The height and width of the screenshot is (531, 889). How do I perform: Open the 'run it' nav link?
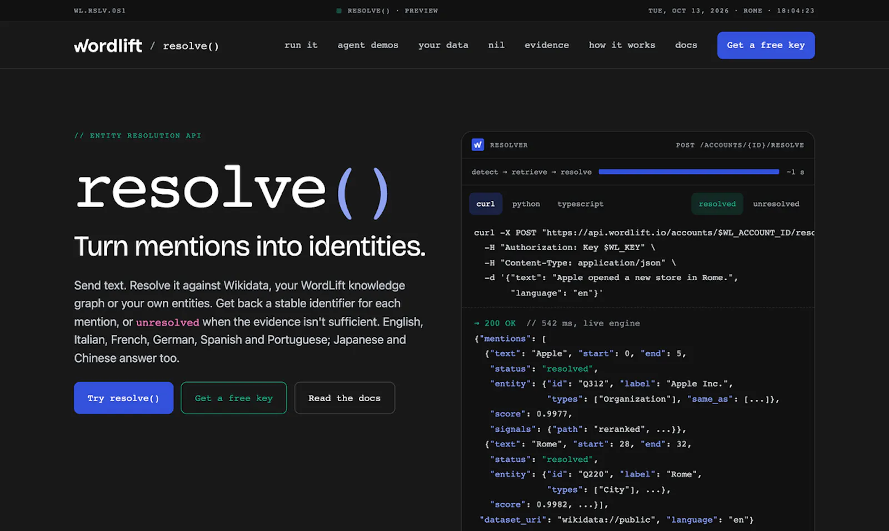click(301, 45)
